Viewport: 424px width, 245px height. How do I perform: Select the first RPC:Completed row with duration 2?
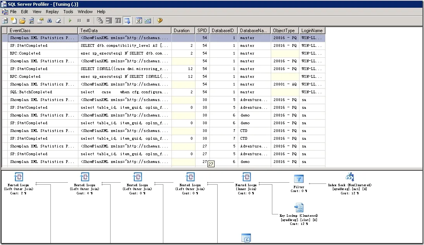163,53
